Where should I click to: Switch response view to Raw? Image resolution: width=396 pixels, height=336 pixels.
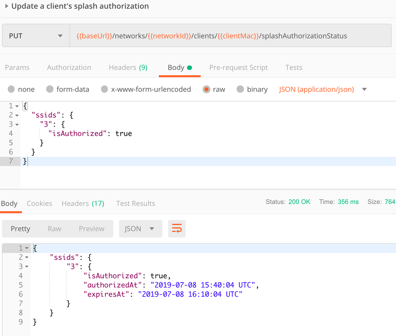point(55,229)
